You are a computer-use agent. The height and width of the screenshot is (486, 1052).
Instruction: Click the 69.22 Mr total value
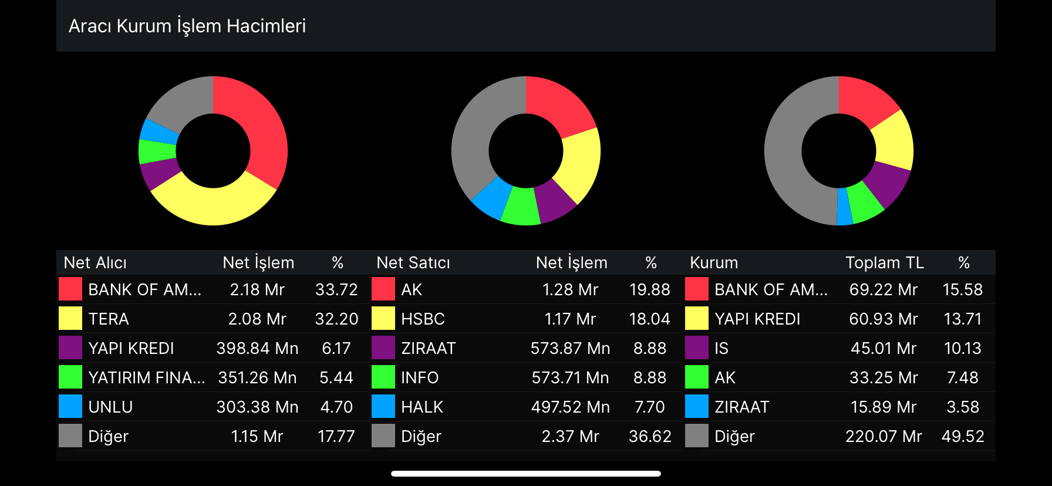point(883,289)
